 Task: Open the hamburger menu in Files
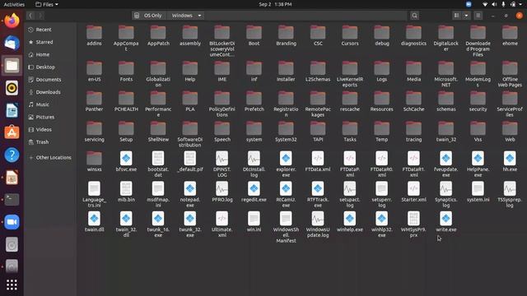[x=478, y=16]
